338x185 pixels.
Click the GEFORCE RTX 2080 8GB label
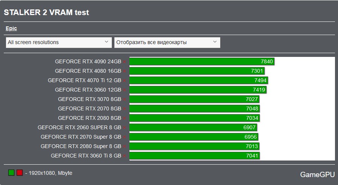(90, 118)
